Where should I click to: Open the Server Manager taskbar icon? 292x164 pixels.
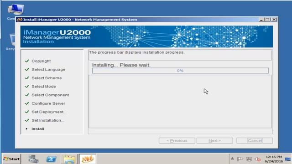tap(33, 159)
